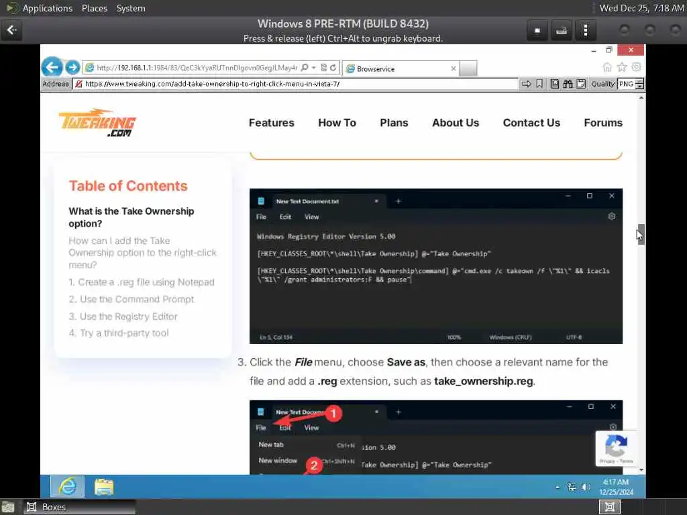Open IE Favorites star icon
687x515 pixels.
coord(622,67)
